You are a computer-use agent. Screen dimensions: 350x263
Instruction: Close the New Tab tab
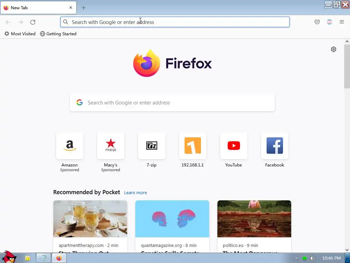click(71, 8)
